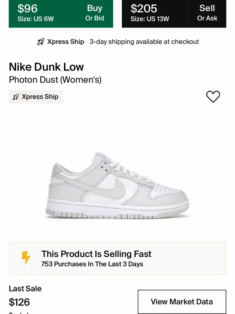Screen dimensions: 235x314
Task: Click the rocket icon on the Xpress Ship badge
Action: (x=16, y=97)
